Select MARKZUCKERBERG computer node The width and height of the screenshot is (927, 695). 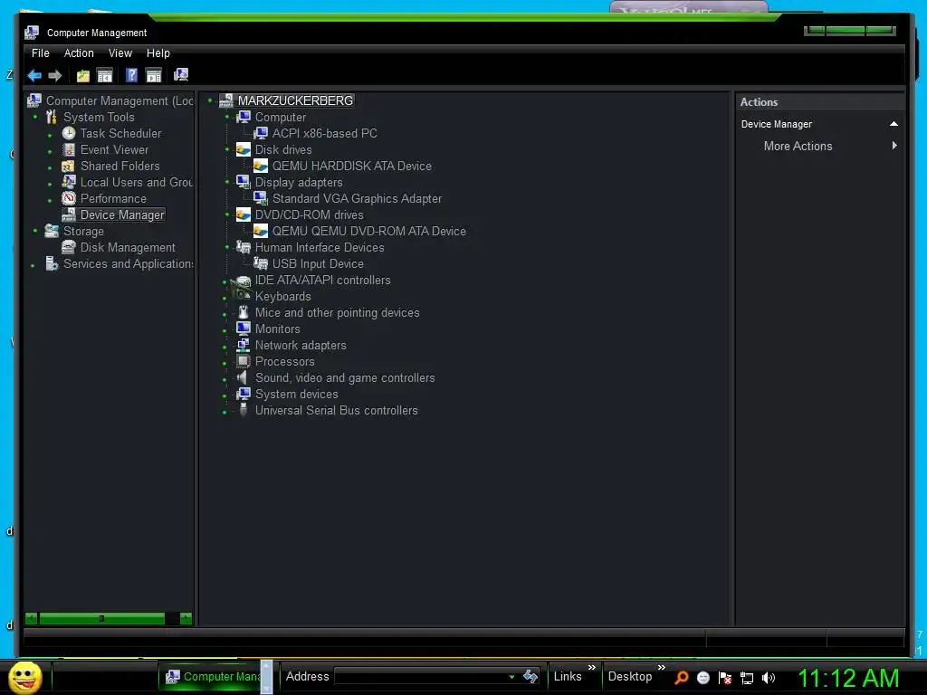coord(295,100)
